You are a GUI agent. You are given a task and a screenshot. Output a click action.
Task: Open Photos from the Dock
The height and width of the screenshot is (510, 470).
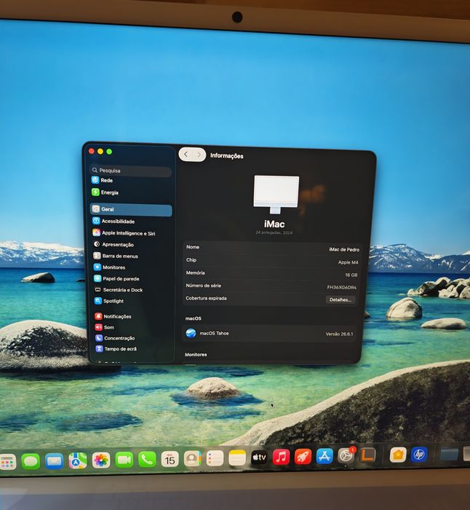click(x=101, y=460)
